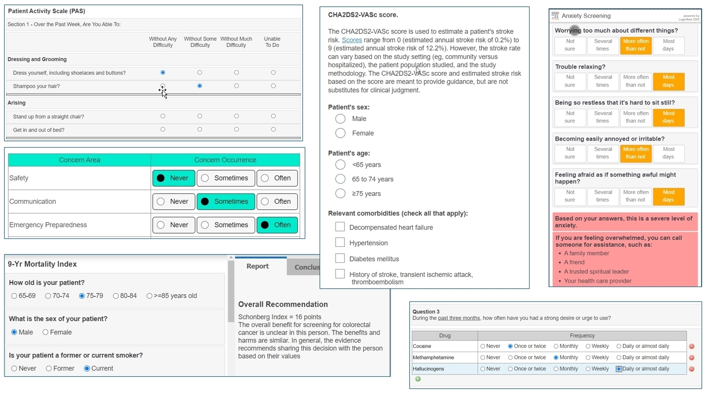
Task: Click the Overall Recommendation heading
Action: point(283,304)
